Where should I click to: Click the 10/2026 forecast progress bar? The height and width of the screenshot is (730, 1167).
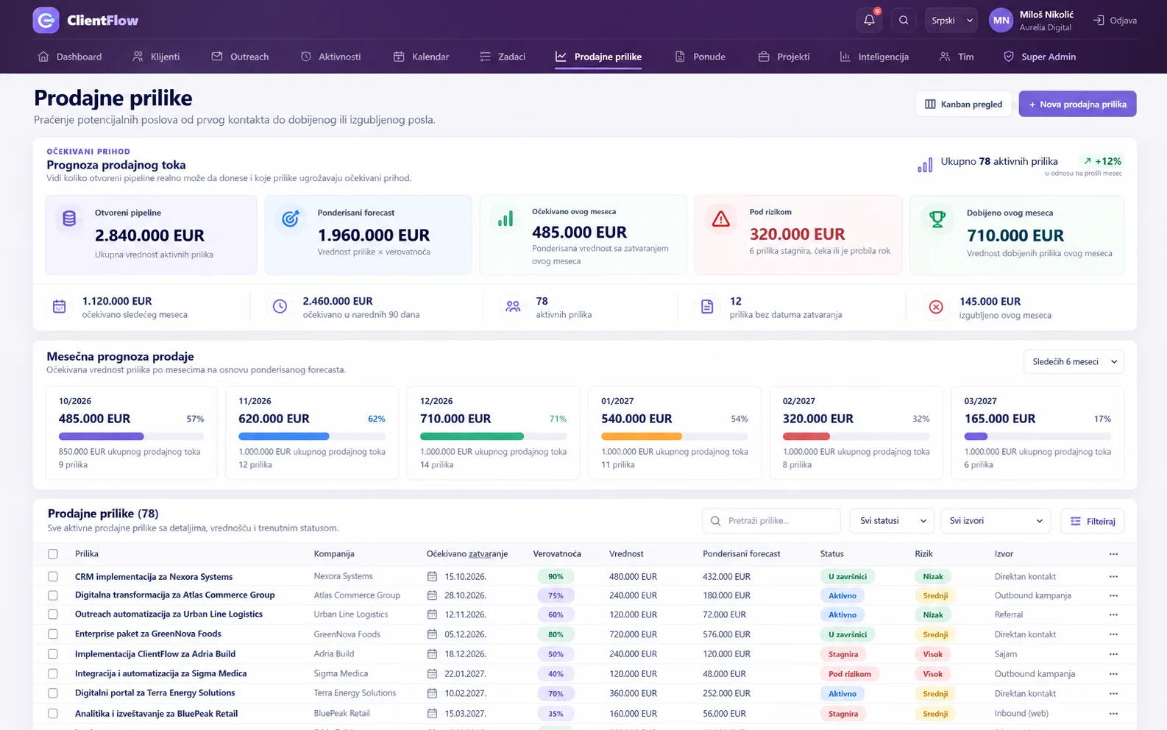131,436
